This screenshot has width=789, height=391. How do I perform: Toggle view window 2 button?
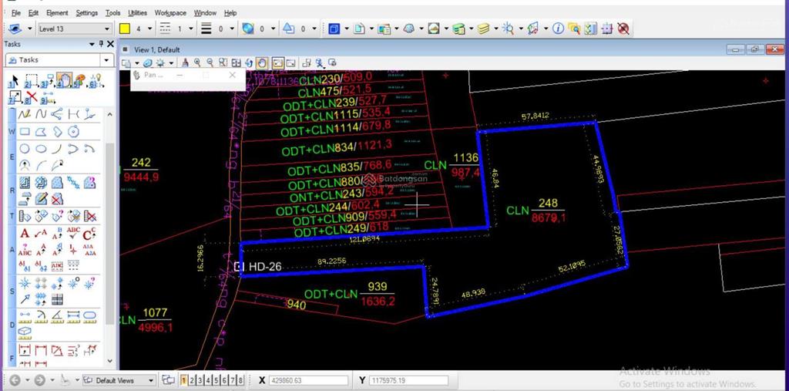(x=192, y=380)
